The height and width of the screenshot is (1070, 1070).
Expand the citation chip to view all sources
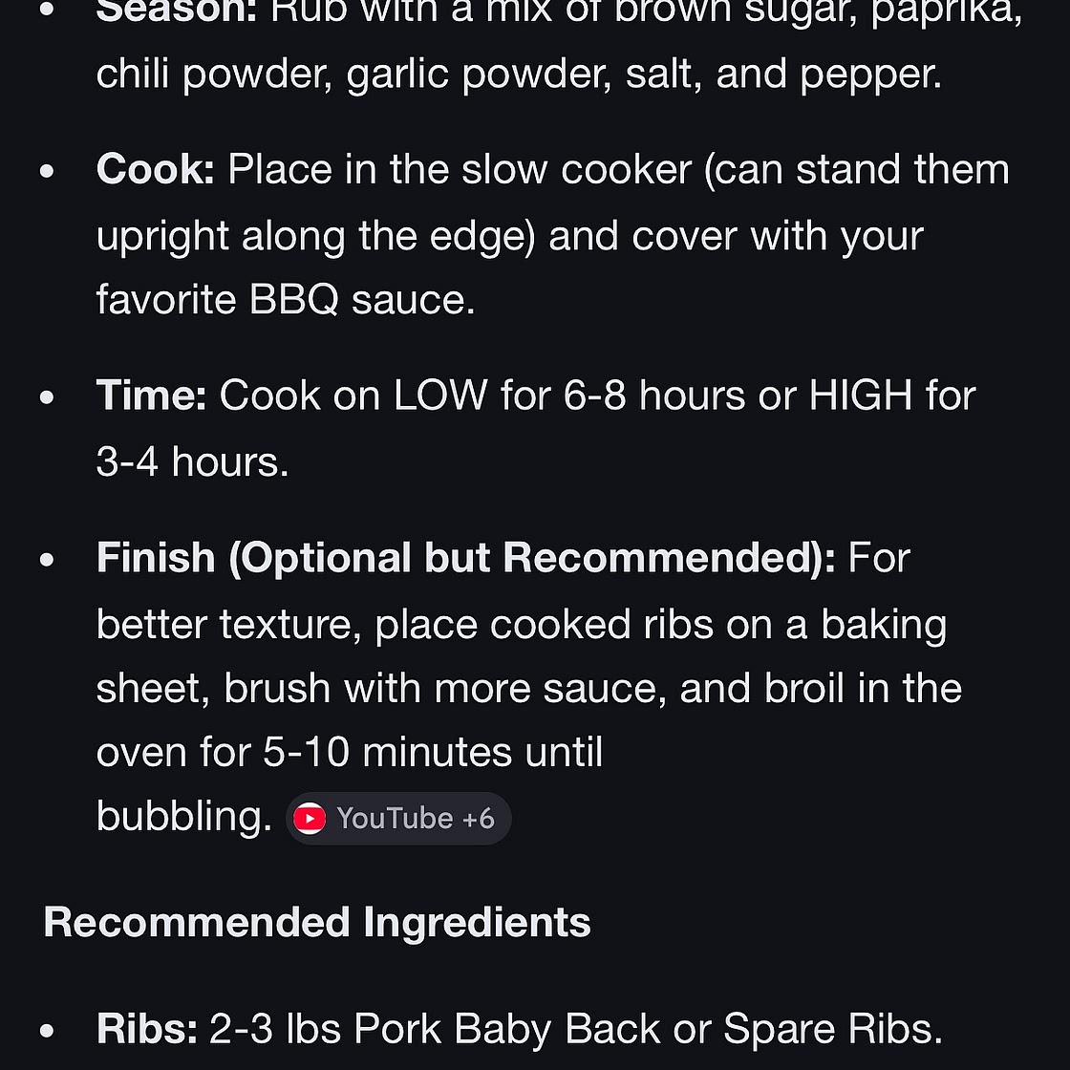click(x=398, y=819)
